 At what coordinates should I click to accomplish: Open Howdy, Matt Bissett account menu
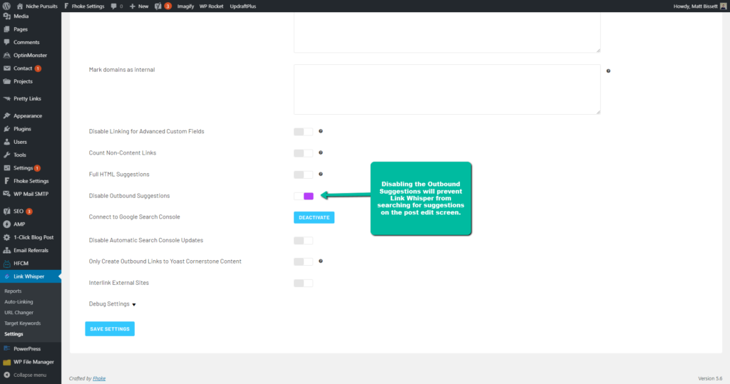click(699, 6)
